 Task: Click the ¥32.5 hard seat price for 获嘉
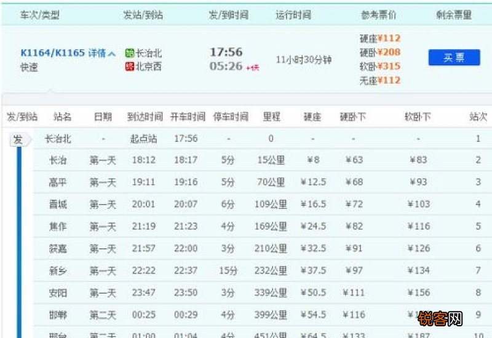coord(313,248)
